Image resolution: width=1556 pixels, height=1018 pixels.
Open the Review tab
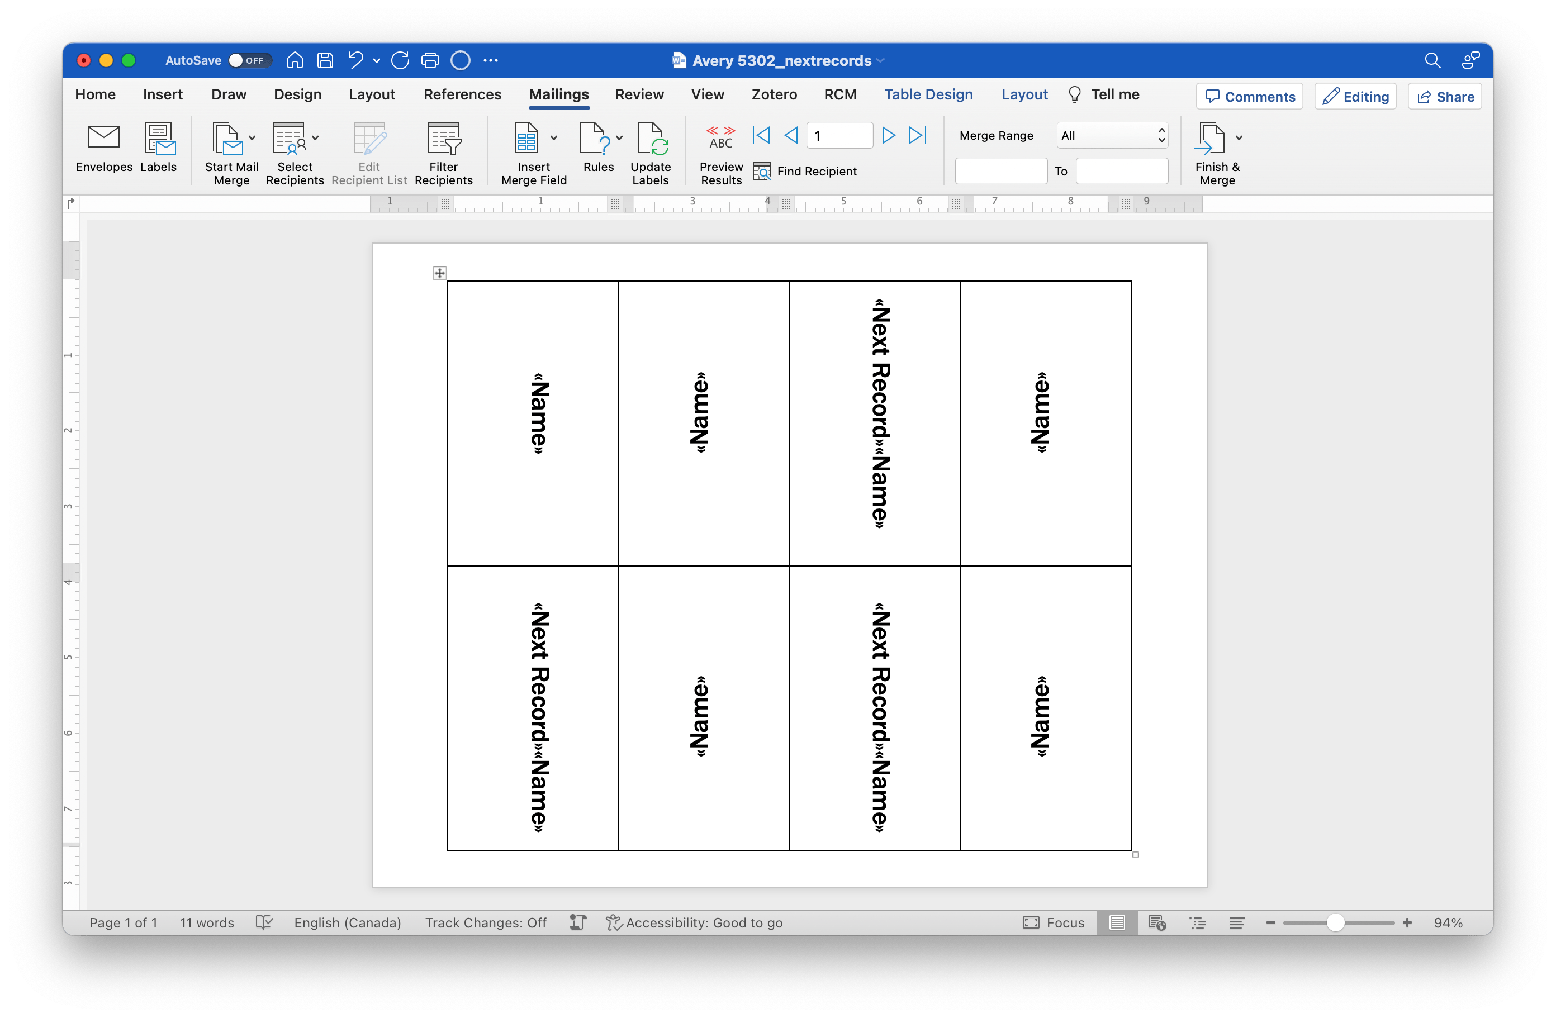pyautogui.click(x=639, y=95)
